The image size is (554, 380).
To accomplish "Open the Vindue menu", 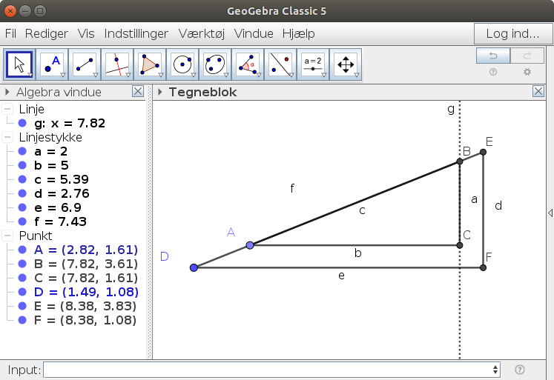I will [x=254, y=33].
